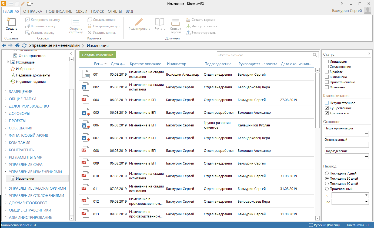
Task: Check the Выполнено checkbox
Action: click(x=327, y=77)
